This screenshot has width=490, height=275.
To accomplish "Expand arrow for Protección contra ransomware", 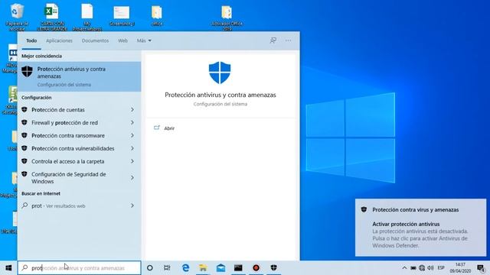I will click(x=132, y=136).
